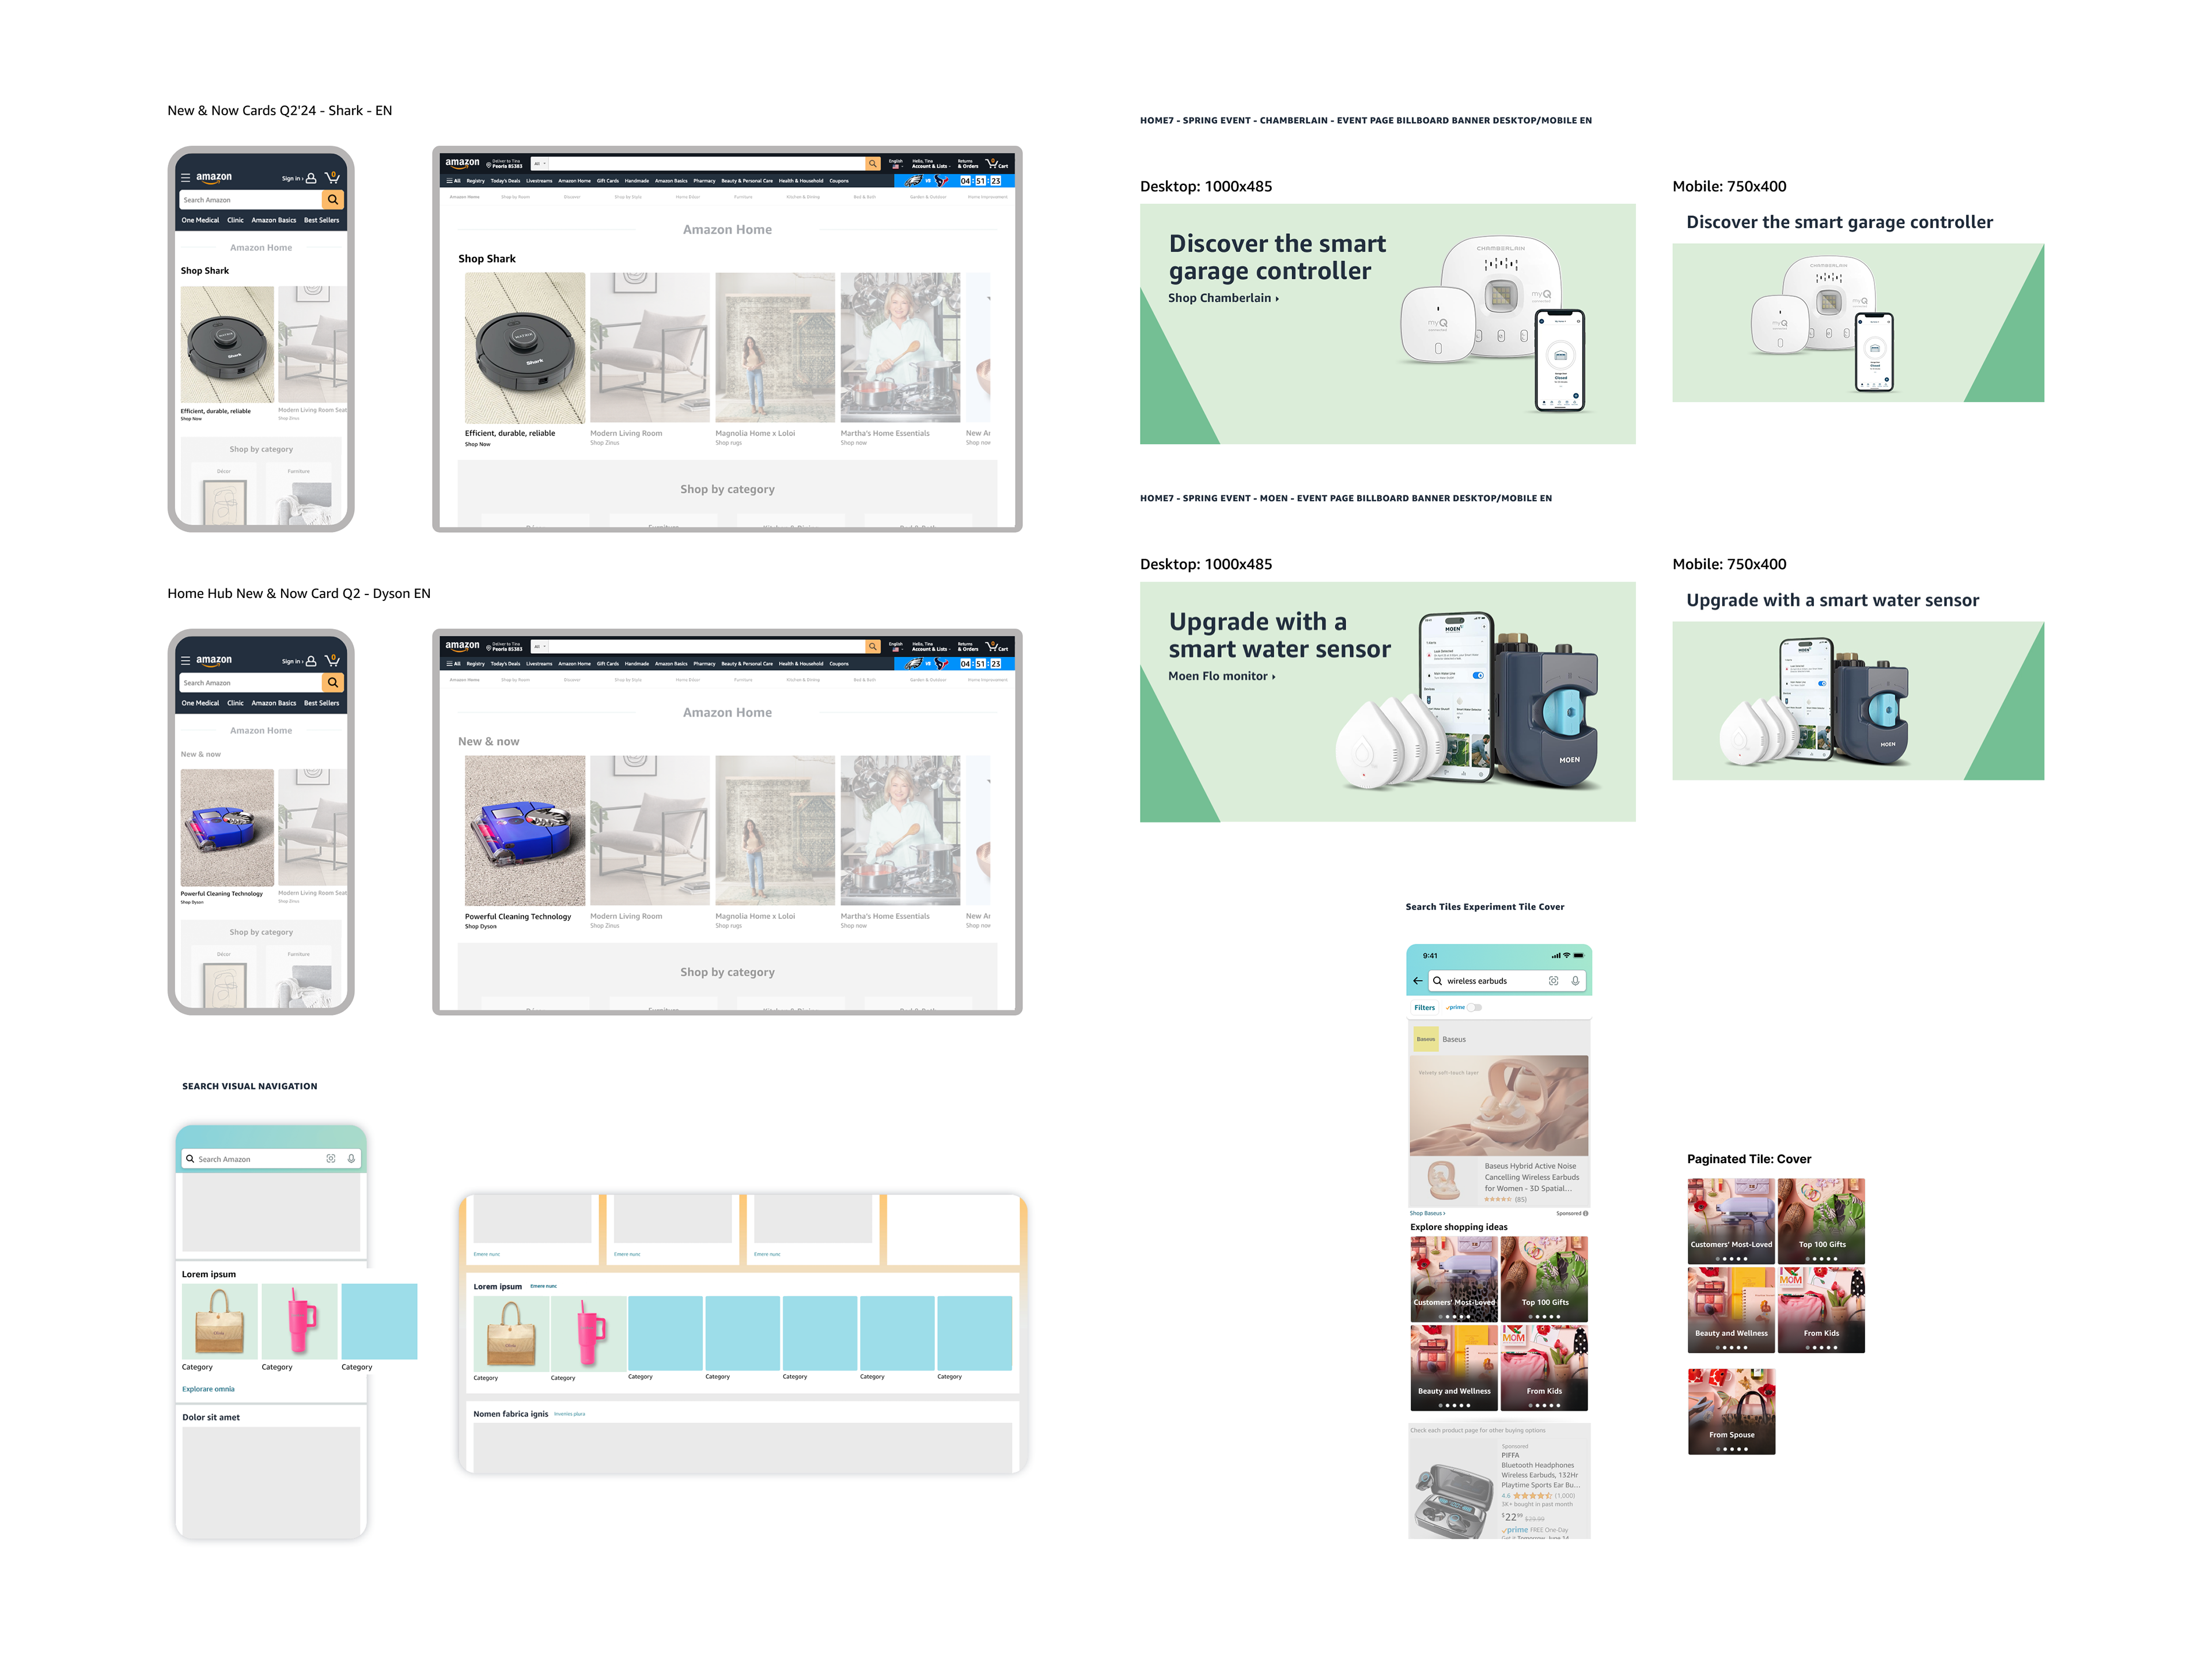The image size is (2212, 1658).
Task: Click orange search button in Dyson mobile mockup
Action: point(333,683)
